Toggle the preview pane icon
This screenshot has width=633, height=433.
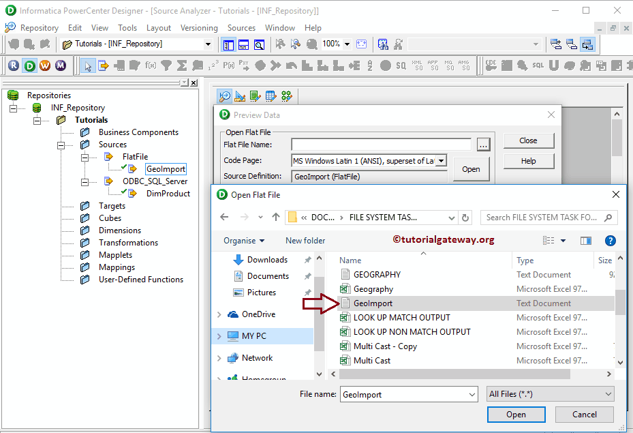point(586,241)
